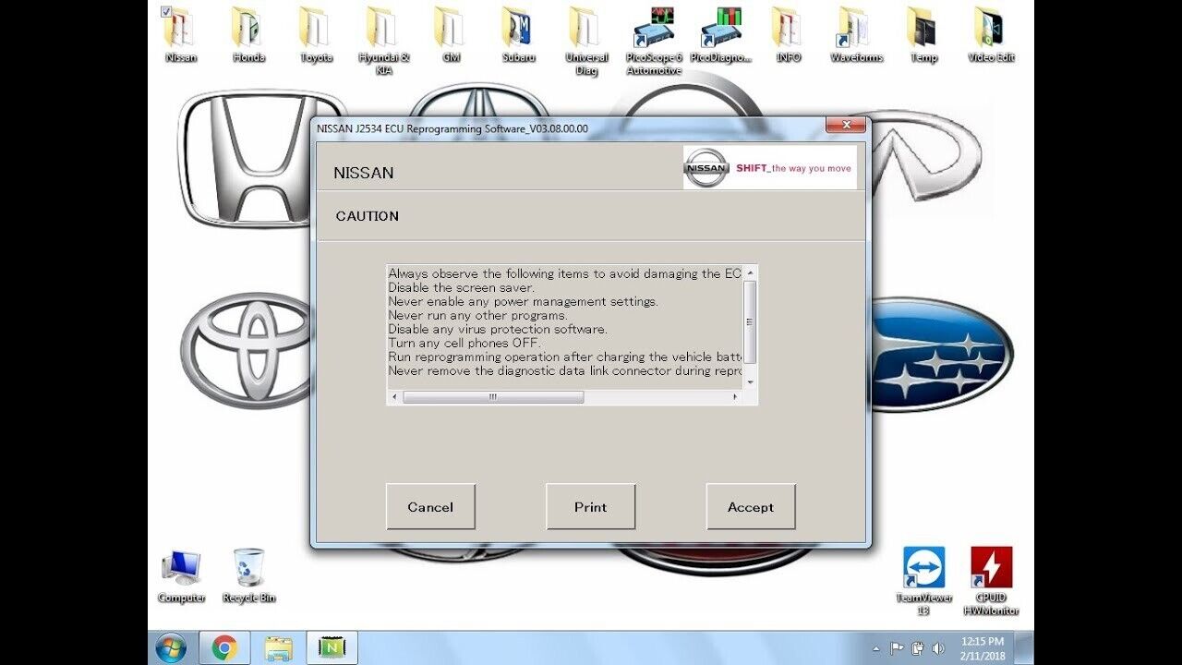Show hidden system tray icons

coord(876,649)
